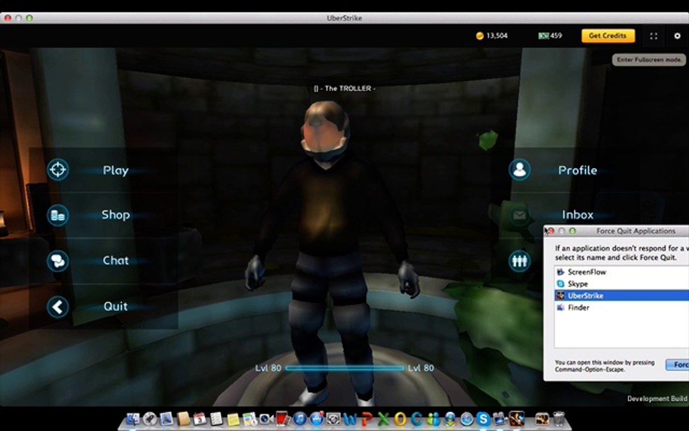The width and height of the screenshot is (689, 431).
Task: Open Finder from the dock
Action: [x=133, y=418]
